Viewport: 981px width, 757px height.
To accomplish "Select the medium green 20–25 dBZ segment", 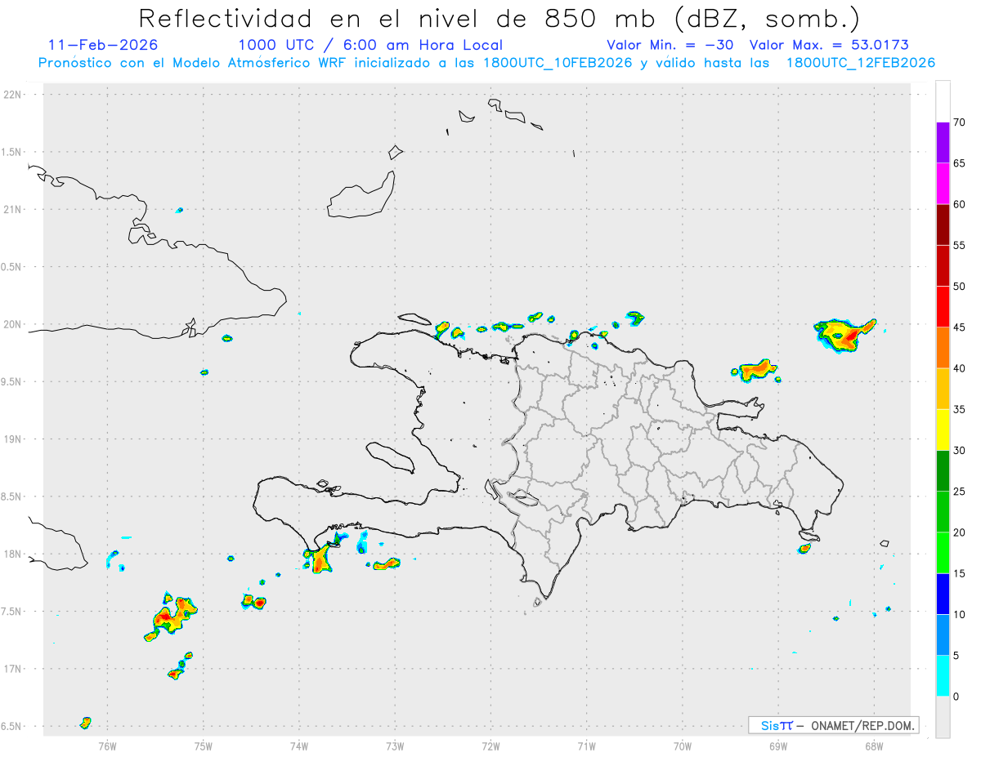I will tap(943, 512).
